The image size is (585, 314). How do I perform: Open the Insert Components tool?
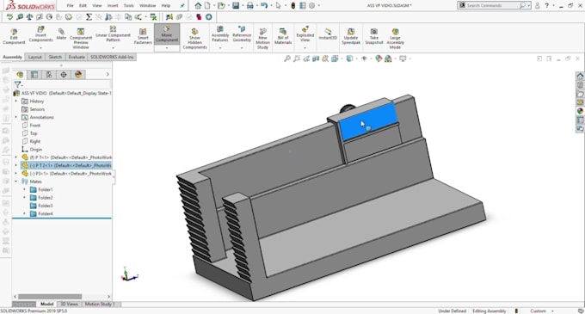[x=40, y=34]
